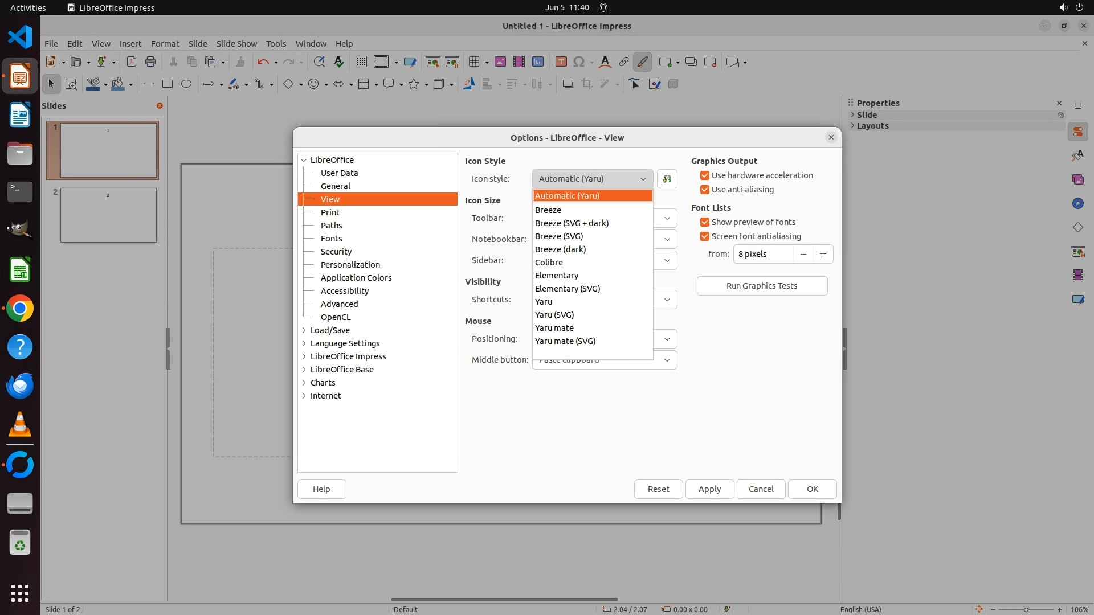Select the Ellipse drawing tool

tap(186, 84)
